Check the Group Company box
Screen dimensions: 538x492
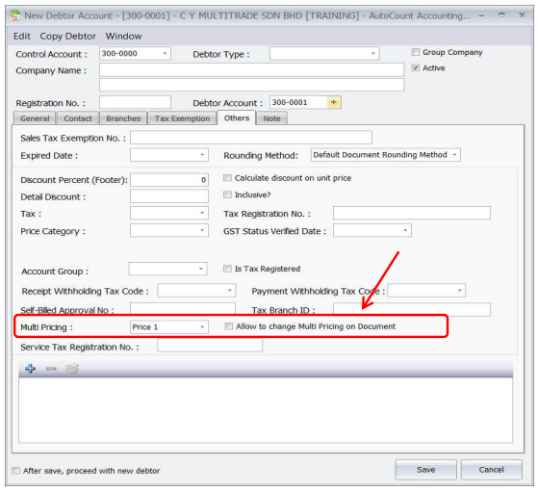(x=415, y=52)
